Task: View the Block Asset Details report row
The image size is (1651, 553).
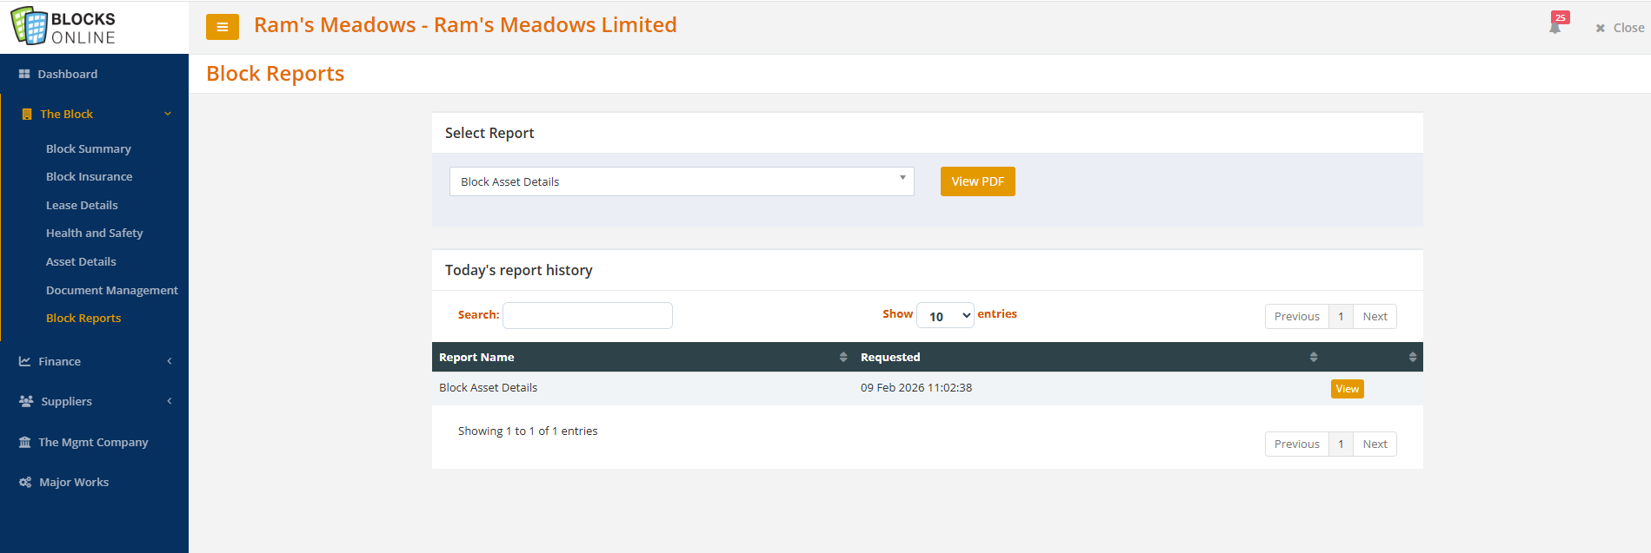Action: [1347, 389]
